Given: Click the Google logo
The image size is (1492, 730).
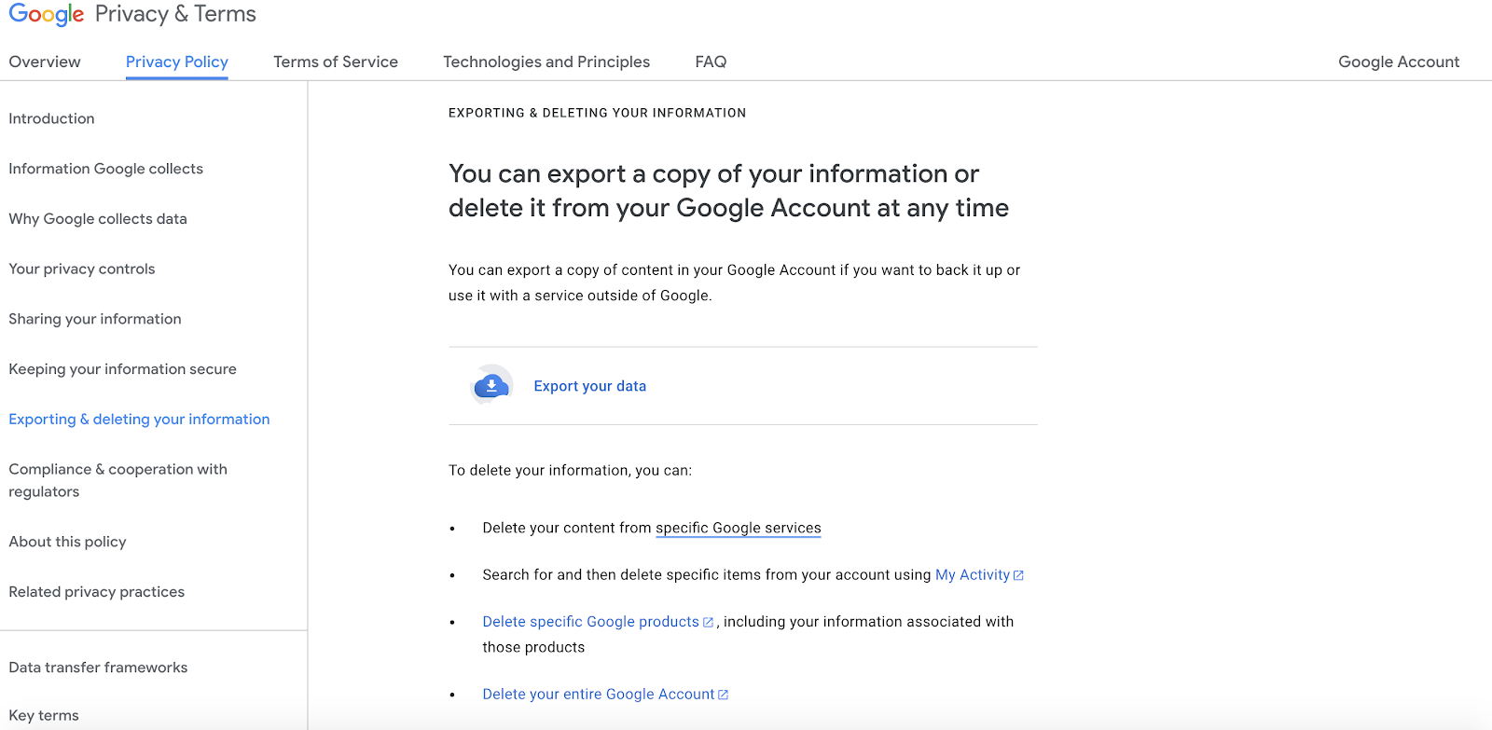Looking at the screenshot, I should [46, 15].
